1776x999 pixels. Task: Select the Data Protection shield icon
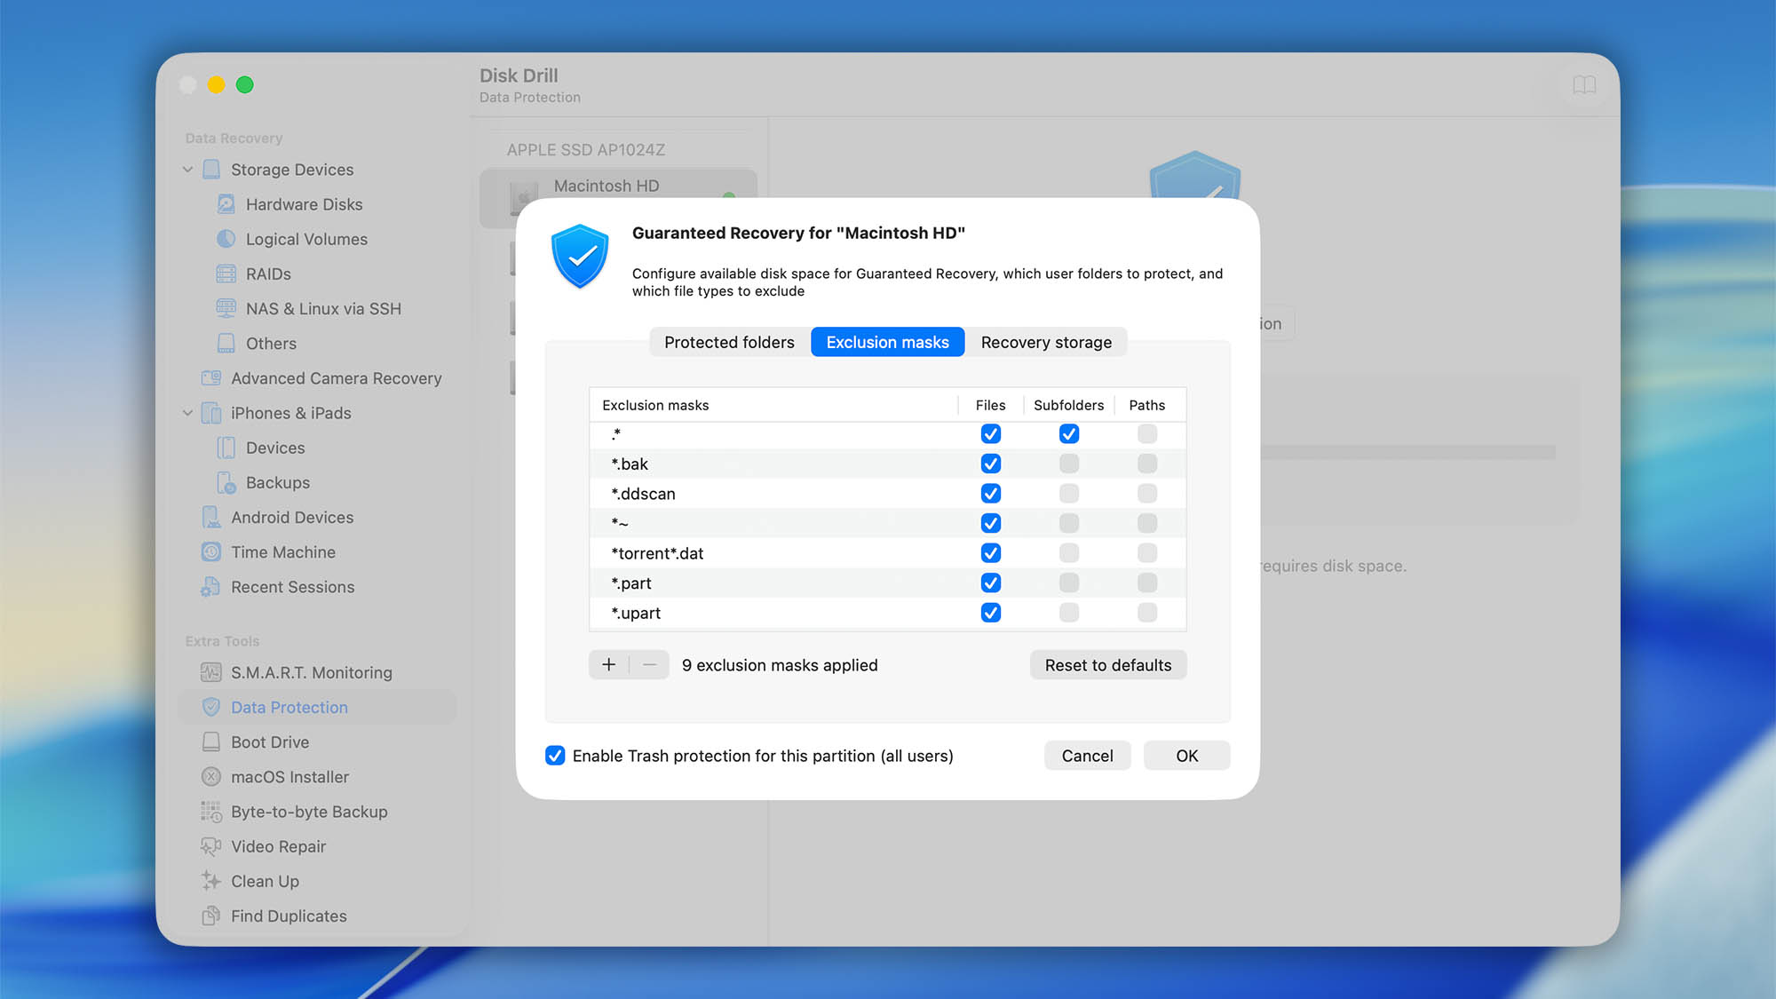click(x=211, y=707)
